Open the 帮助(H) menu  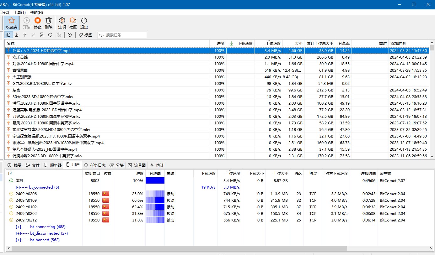[x=36, y=12]
